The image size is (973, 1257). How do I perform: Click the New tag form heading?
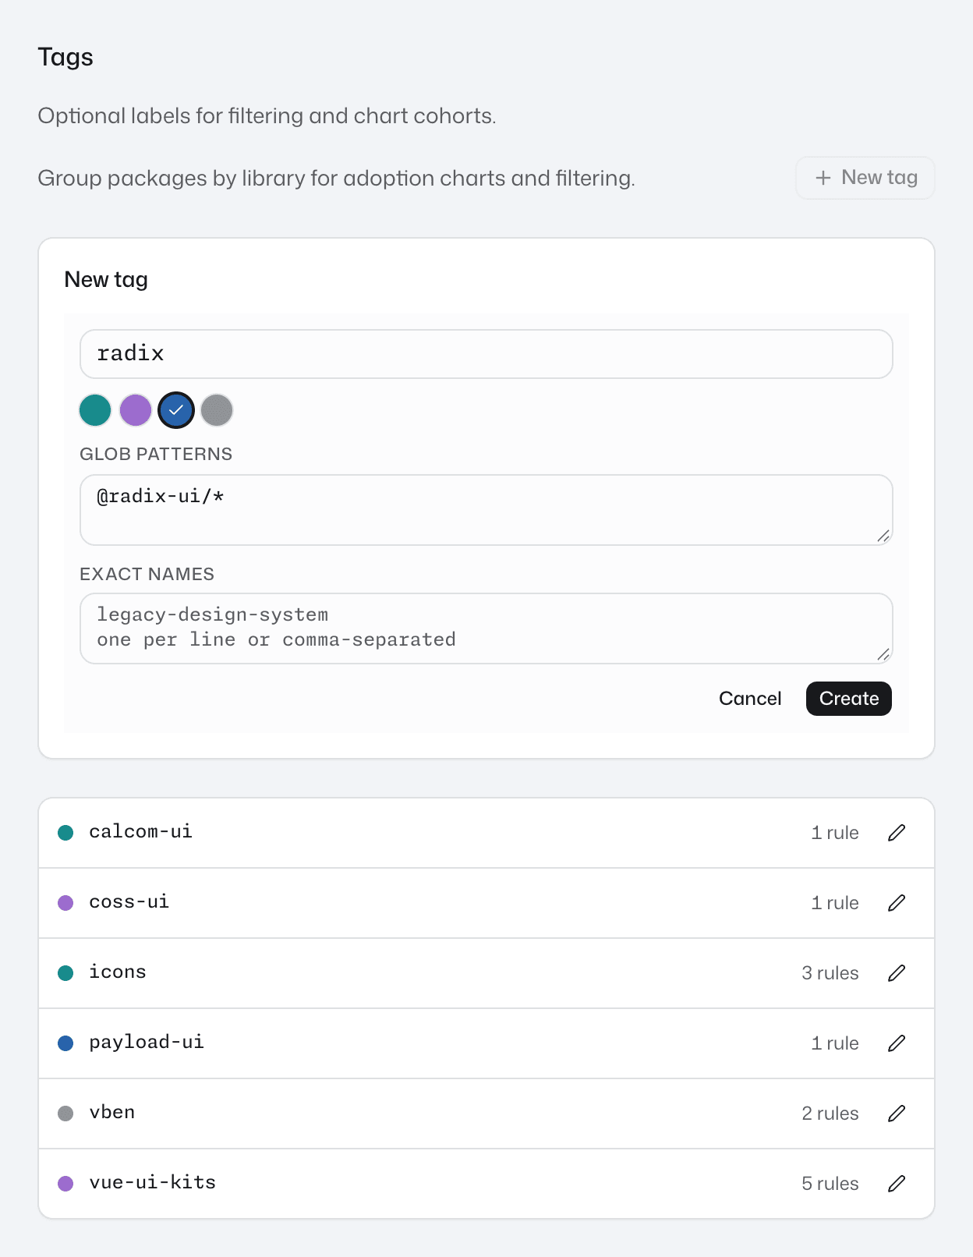pyautogui.click(x=106, y=279)
